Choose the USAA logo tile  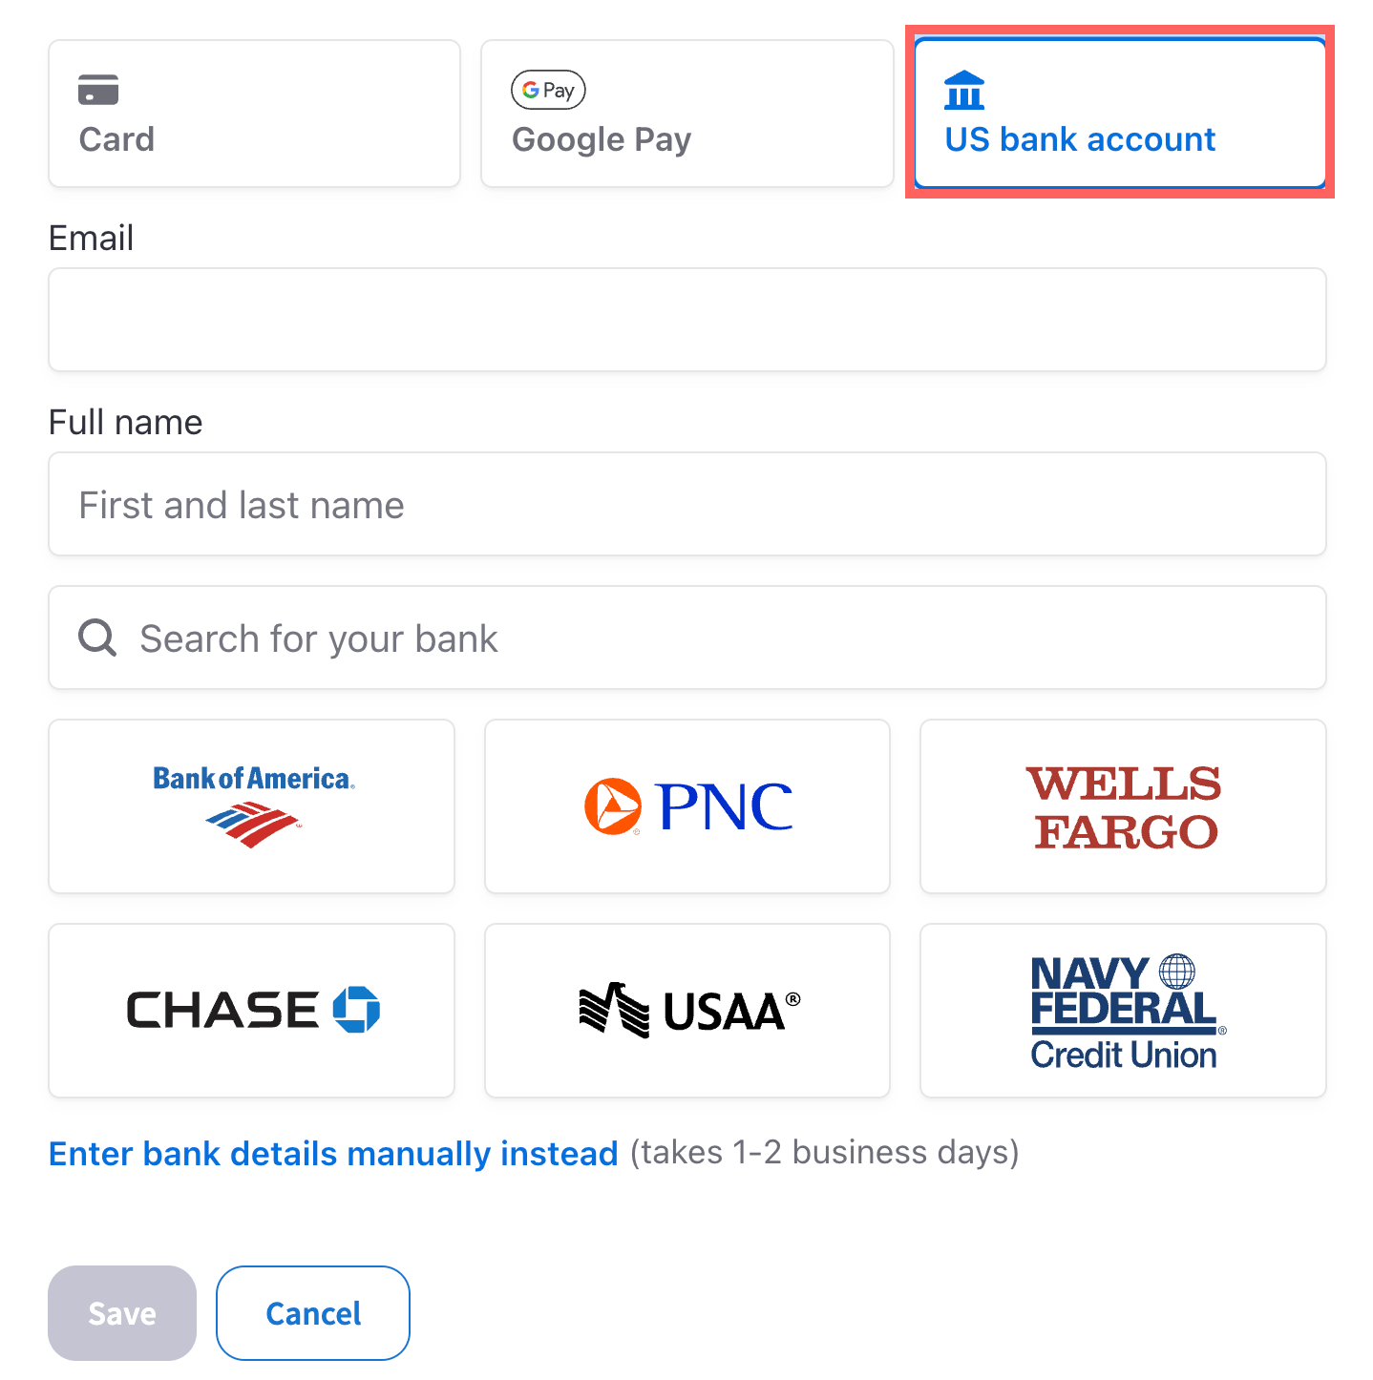tap(687, 1011)
